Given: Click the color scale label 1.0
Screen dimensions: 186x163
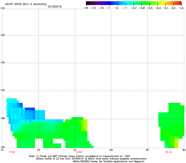Looking at the screenshot, I should coord(181,8).
